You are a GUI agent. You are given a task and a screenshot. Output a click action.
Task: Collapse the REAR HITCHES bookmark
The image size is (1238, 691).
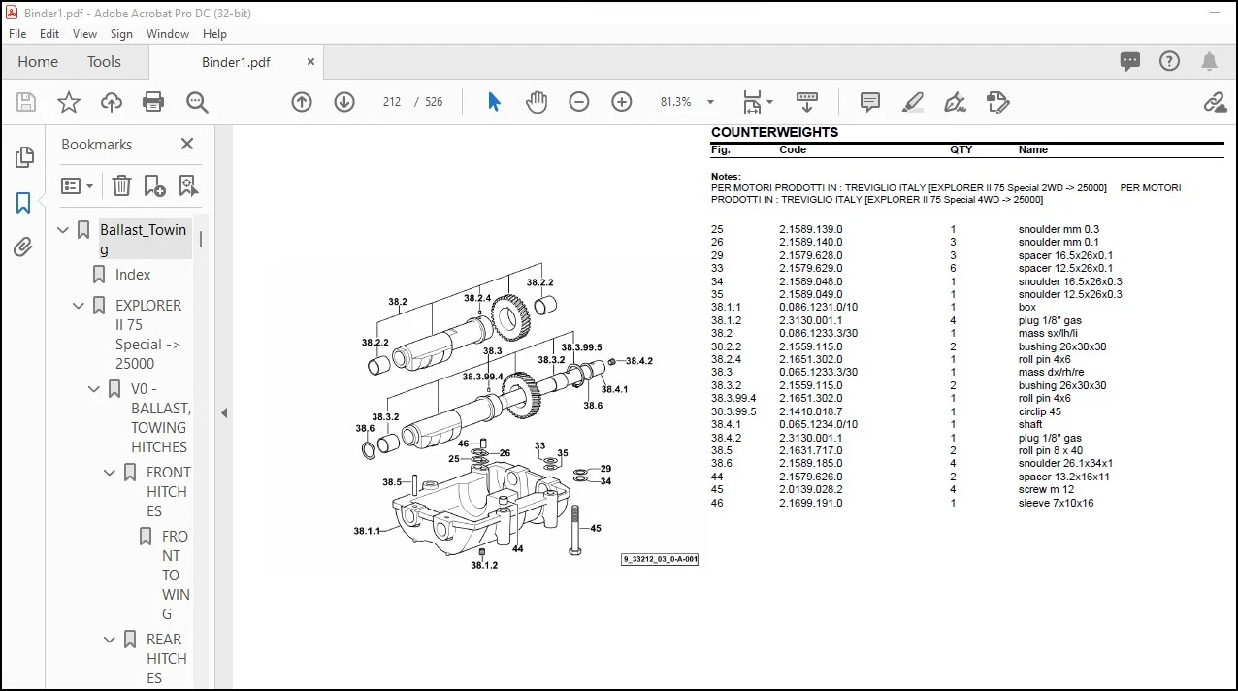pos(110,640)
